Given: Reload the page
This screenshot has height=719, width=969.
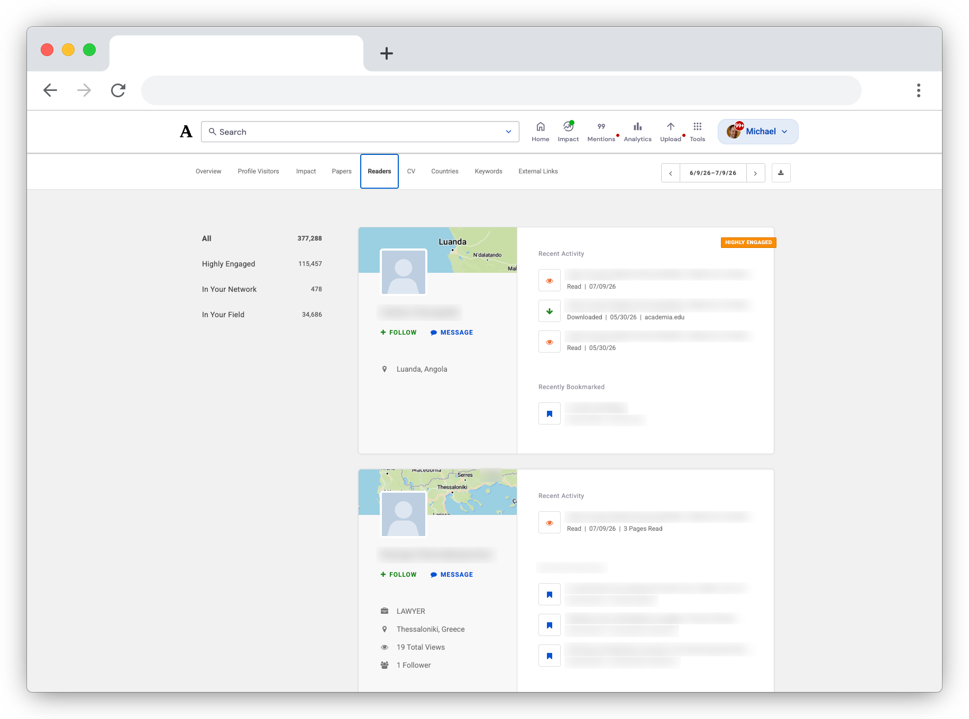Looking at the screenshot, I should click(x=118, y=90).
